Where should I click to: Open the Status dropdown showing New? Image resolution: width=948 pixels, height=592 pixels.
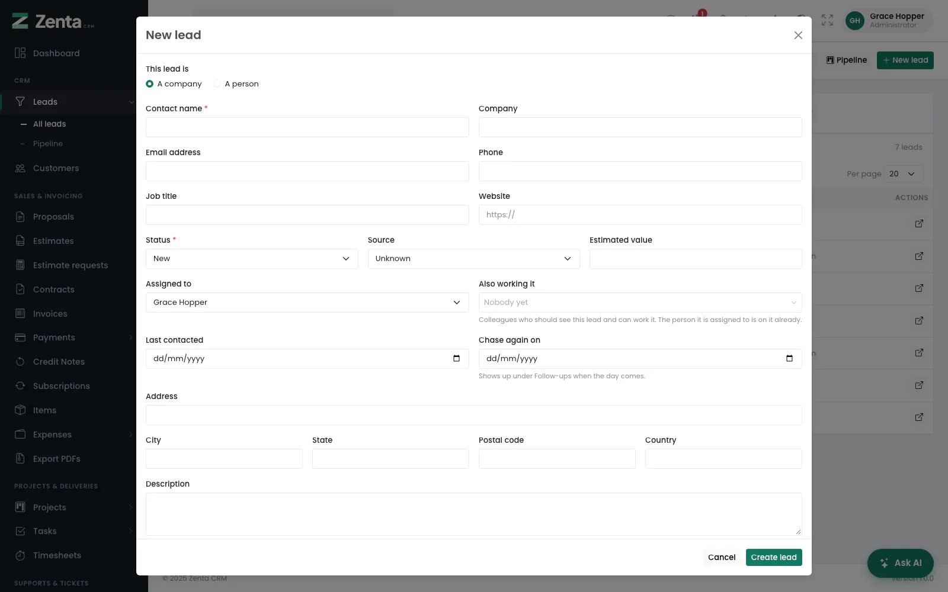252,259
